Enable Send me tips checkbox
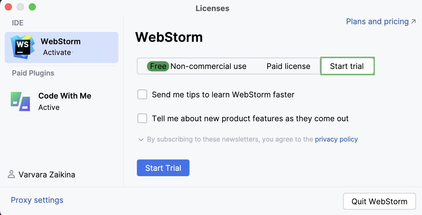 click(142, 95)
